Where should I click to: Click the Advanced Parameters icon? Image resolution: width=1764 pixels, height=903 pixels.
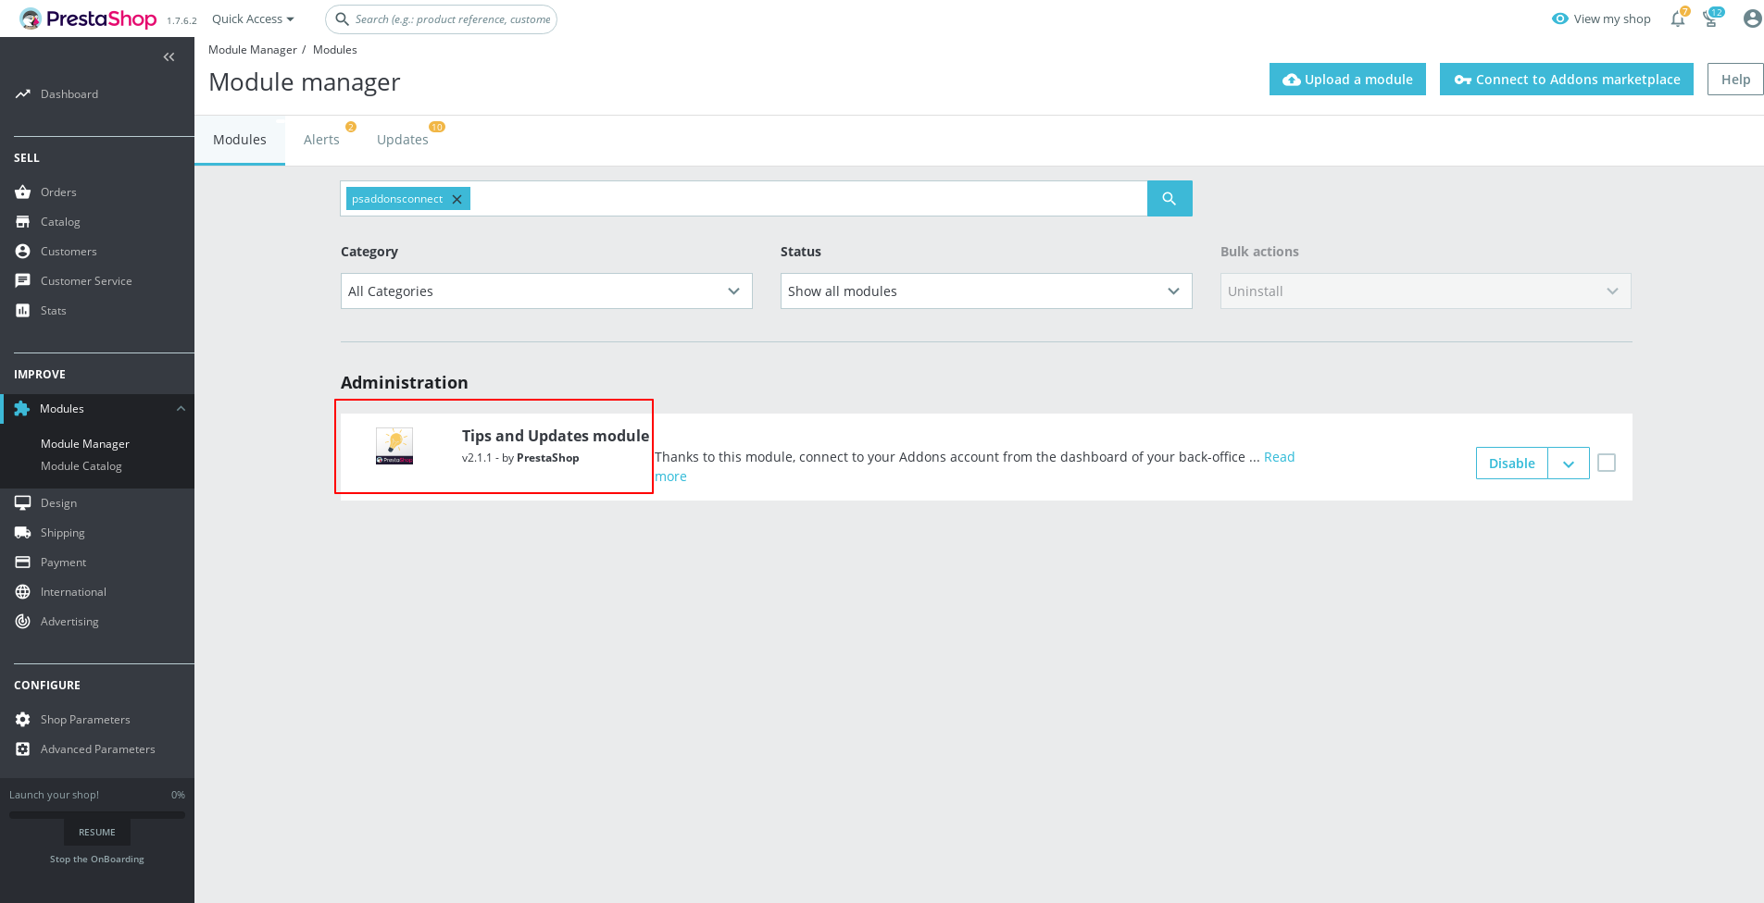pos(22,749)
